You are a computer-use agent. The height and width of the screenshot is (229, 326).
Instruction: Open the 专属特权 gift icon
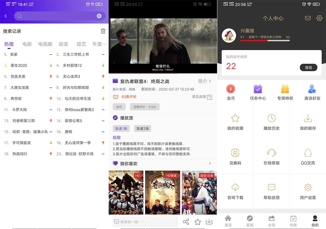[285, 89]
